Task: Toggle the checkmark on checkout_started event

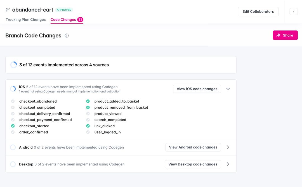Action: [x=13, y=126]
